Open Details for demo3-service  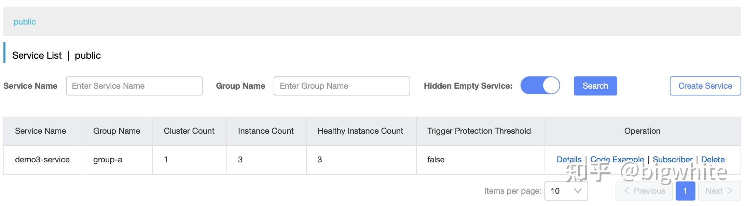[x=569, y=159]
